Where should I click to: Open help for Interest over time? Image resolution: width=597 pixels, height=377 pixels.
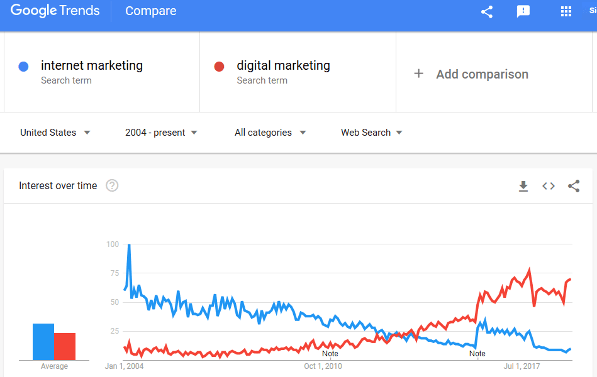112,185
